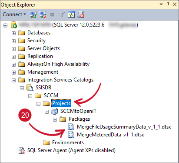Collapse the SSISDB catalog node
The width and height of the screenshot is (179, 163).
22,88
